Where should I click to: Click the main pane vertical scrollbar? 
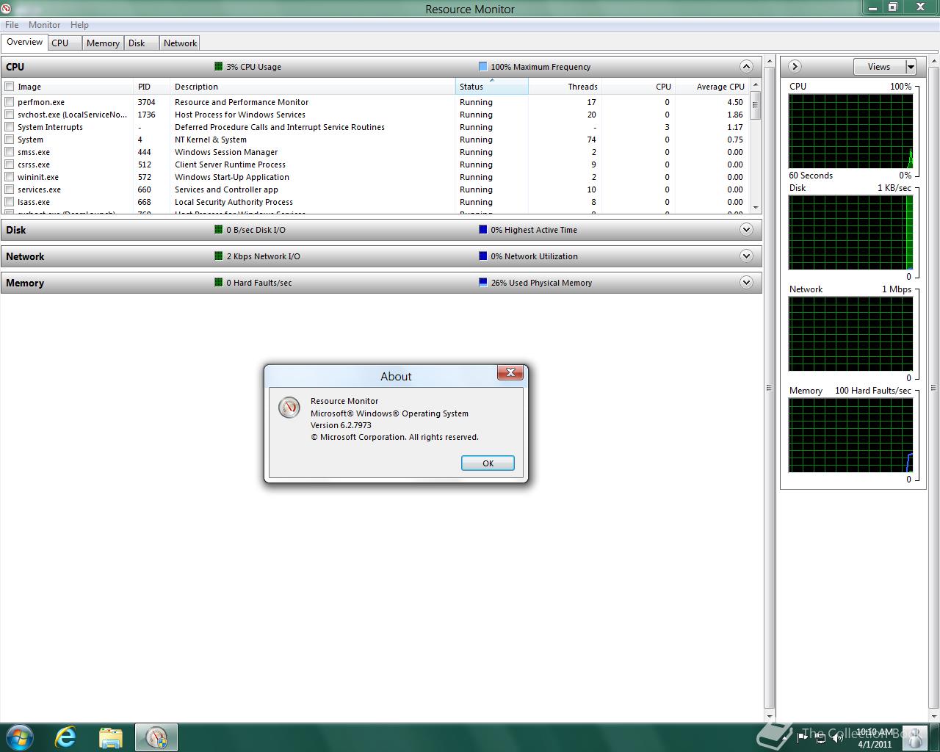pyautogui.click(x=770, y=388)
